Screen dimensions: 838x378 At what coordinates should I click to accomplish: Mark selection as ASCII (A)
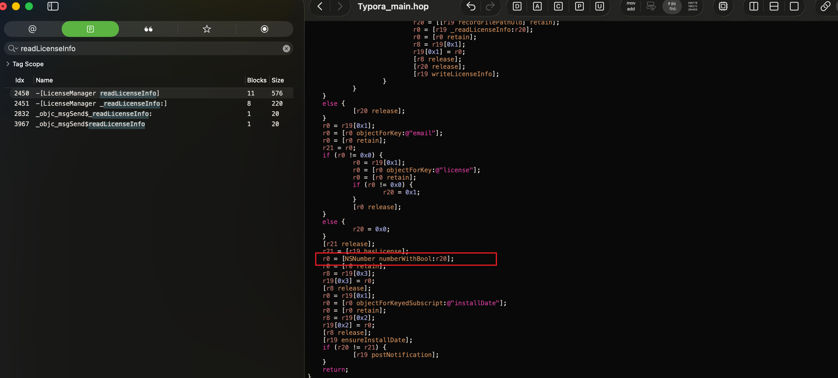pos(537,6)
